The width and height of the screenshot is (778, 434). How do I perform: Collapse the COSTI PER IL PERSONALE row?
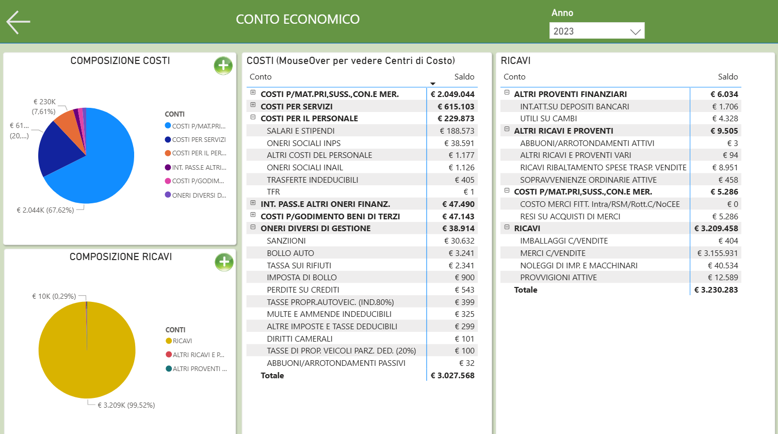(x=253, y=117)
